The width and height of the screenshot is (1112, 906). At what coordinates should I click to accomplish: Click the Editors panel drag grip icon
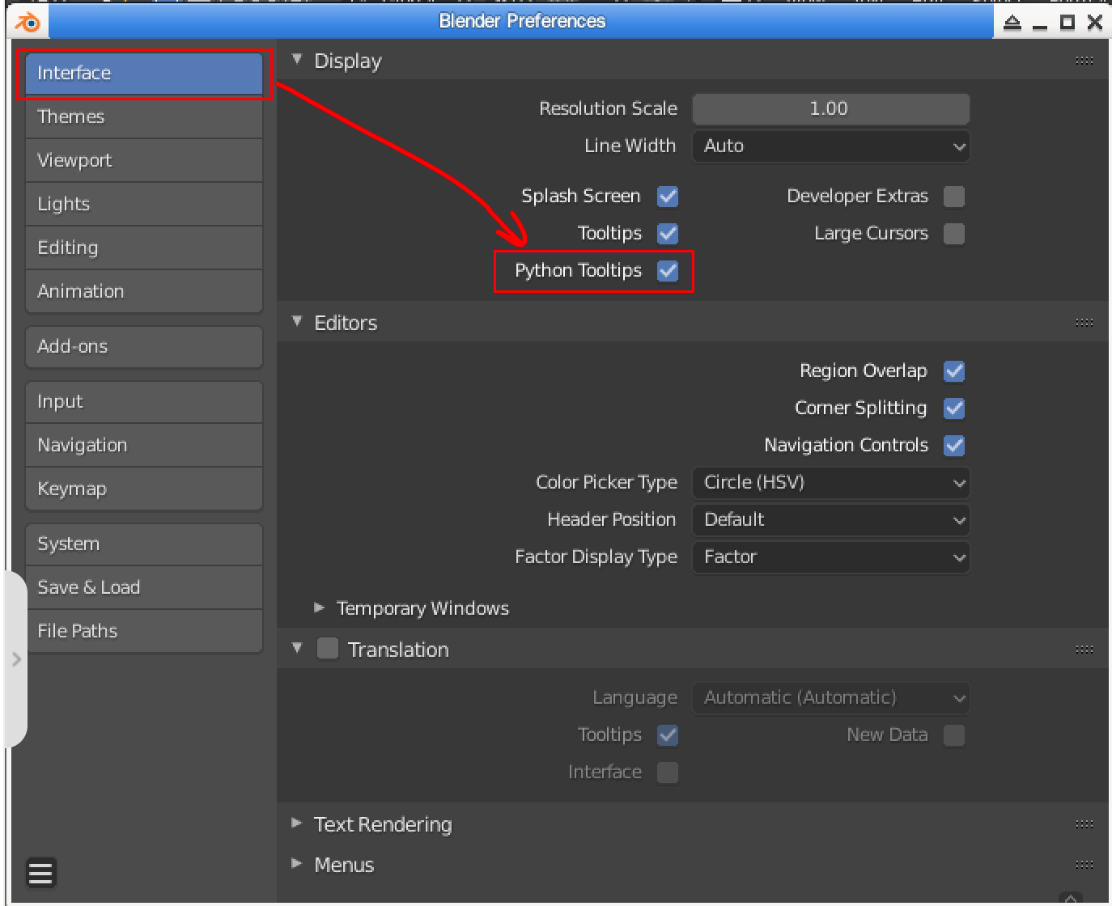pyautogui.click(x=1084, y=323)
